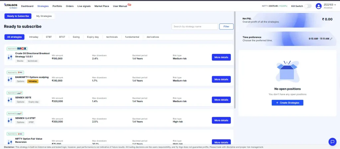Click BANKNIFTY Options scalping title
The width and height of the screenshot is (340, 149).
(32, 77)
